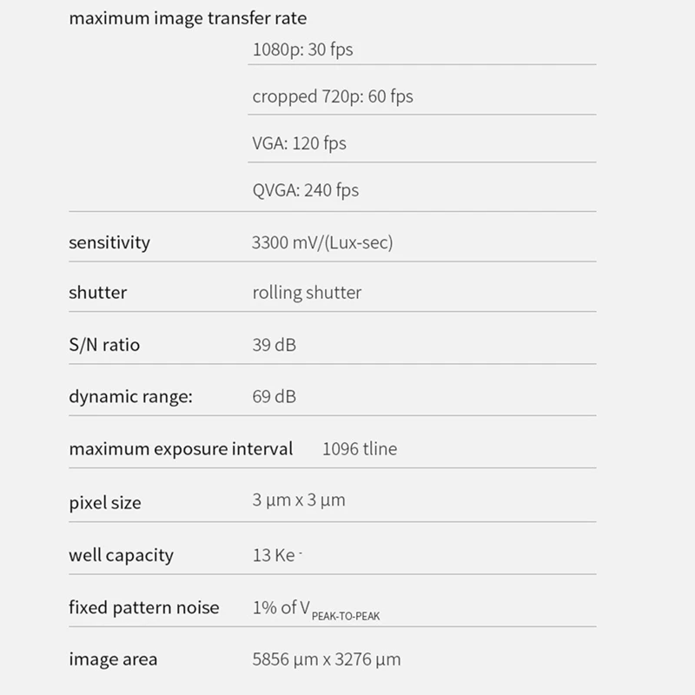Screen dimensions: 695x695
Task: Click the "fixed pattern noise" label
Action: (144, 607)
